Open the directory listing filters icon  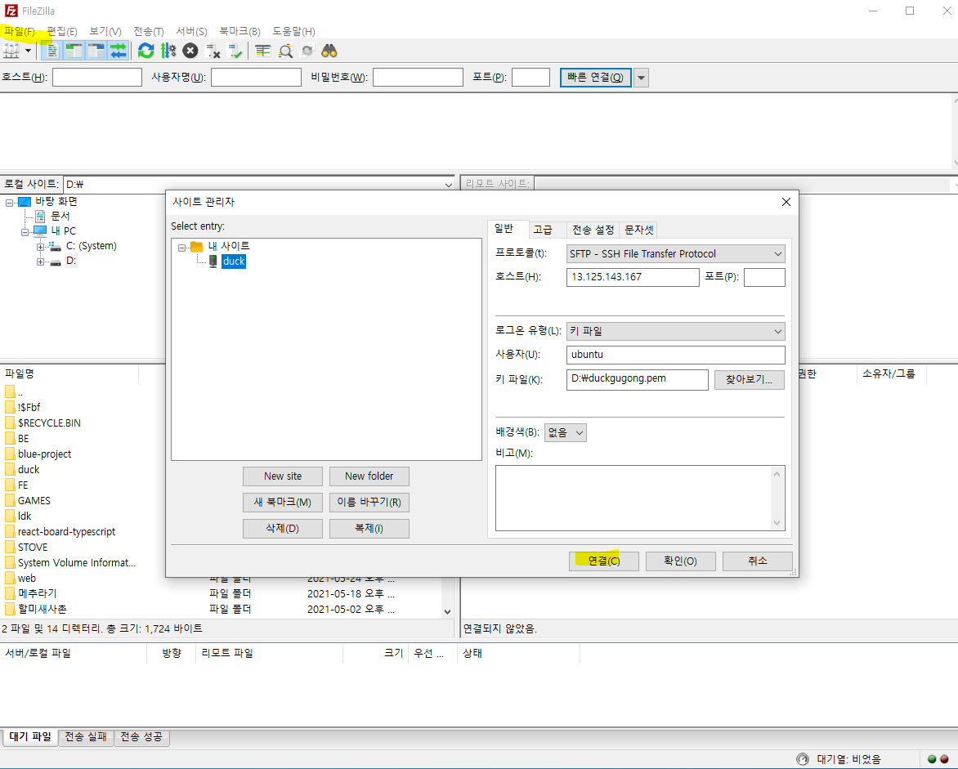click(262, 51)
